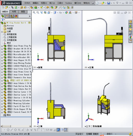The height and width of the screenshot is (136, 133).
Task: Toggle the four-view viewport layout button
Action: (x=66, y=130)
